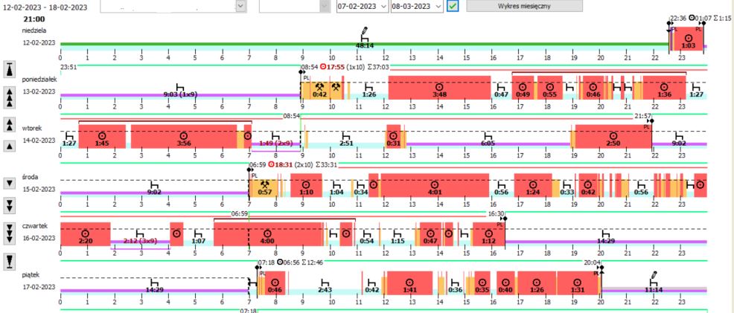Click the double down arrow button
This screenshot has width=734, height=313.
pyautogui.click(x=9, y=205)
